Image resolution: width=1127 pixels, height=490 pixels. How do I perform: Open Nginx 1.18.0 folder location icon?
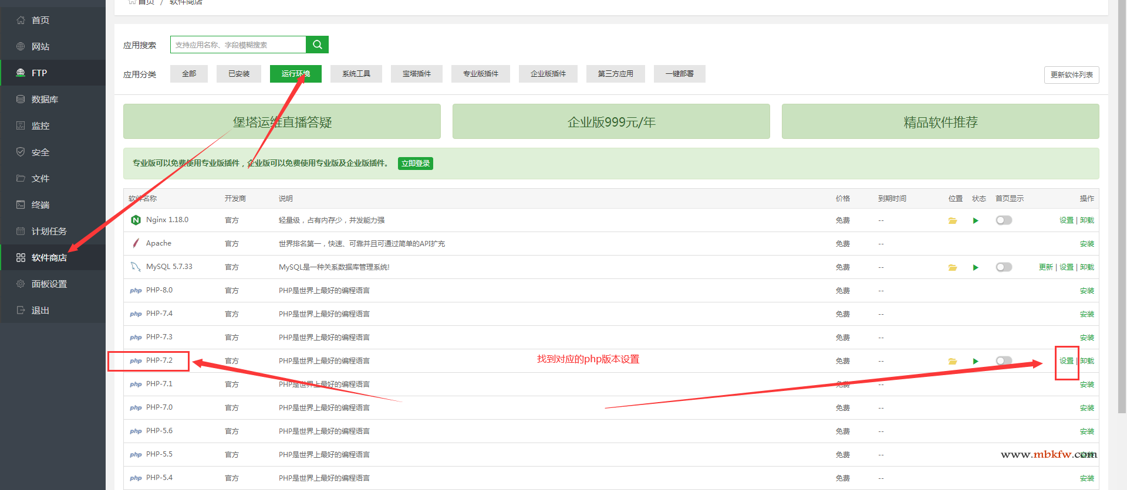[952, 220]
